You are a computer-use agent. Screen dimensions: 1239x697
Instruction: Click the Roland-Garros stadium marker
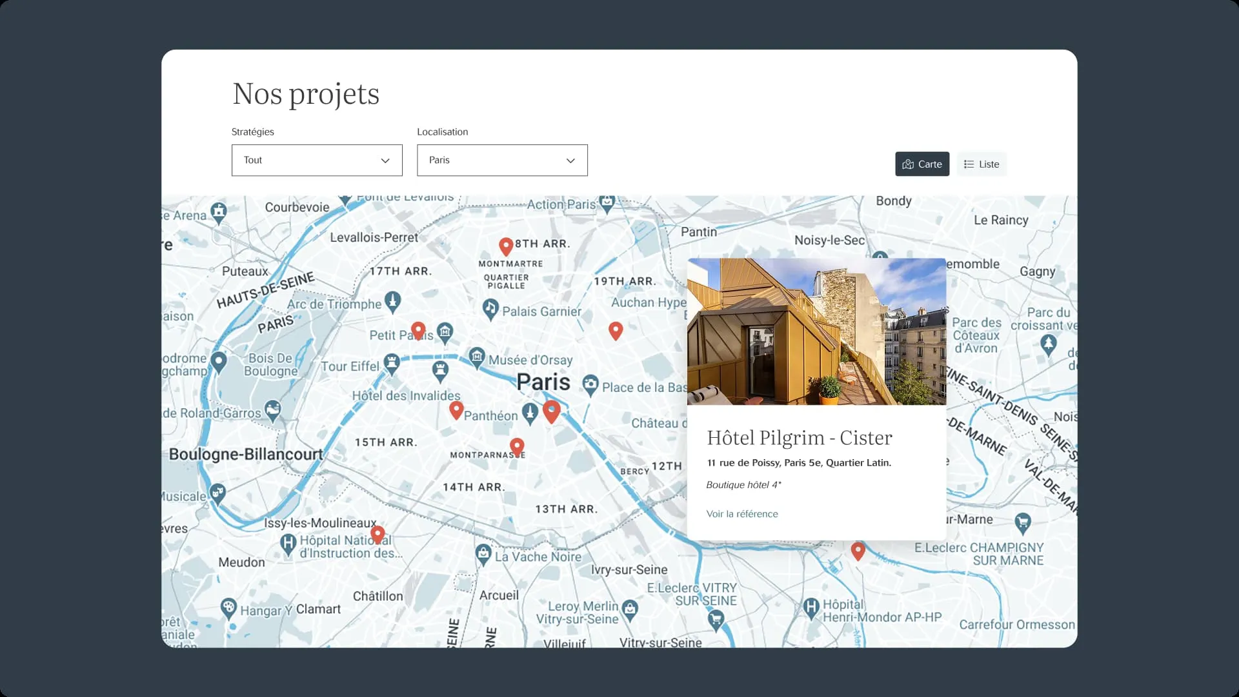click(273, 411)
